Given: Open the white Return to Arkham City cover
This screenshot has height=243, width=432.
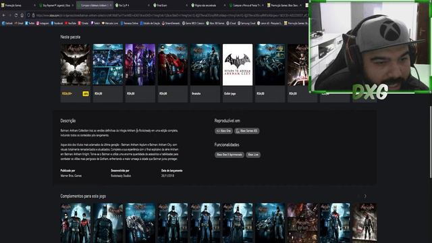Looking at the screenshot, I should (x=238, y=65).
